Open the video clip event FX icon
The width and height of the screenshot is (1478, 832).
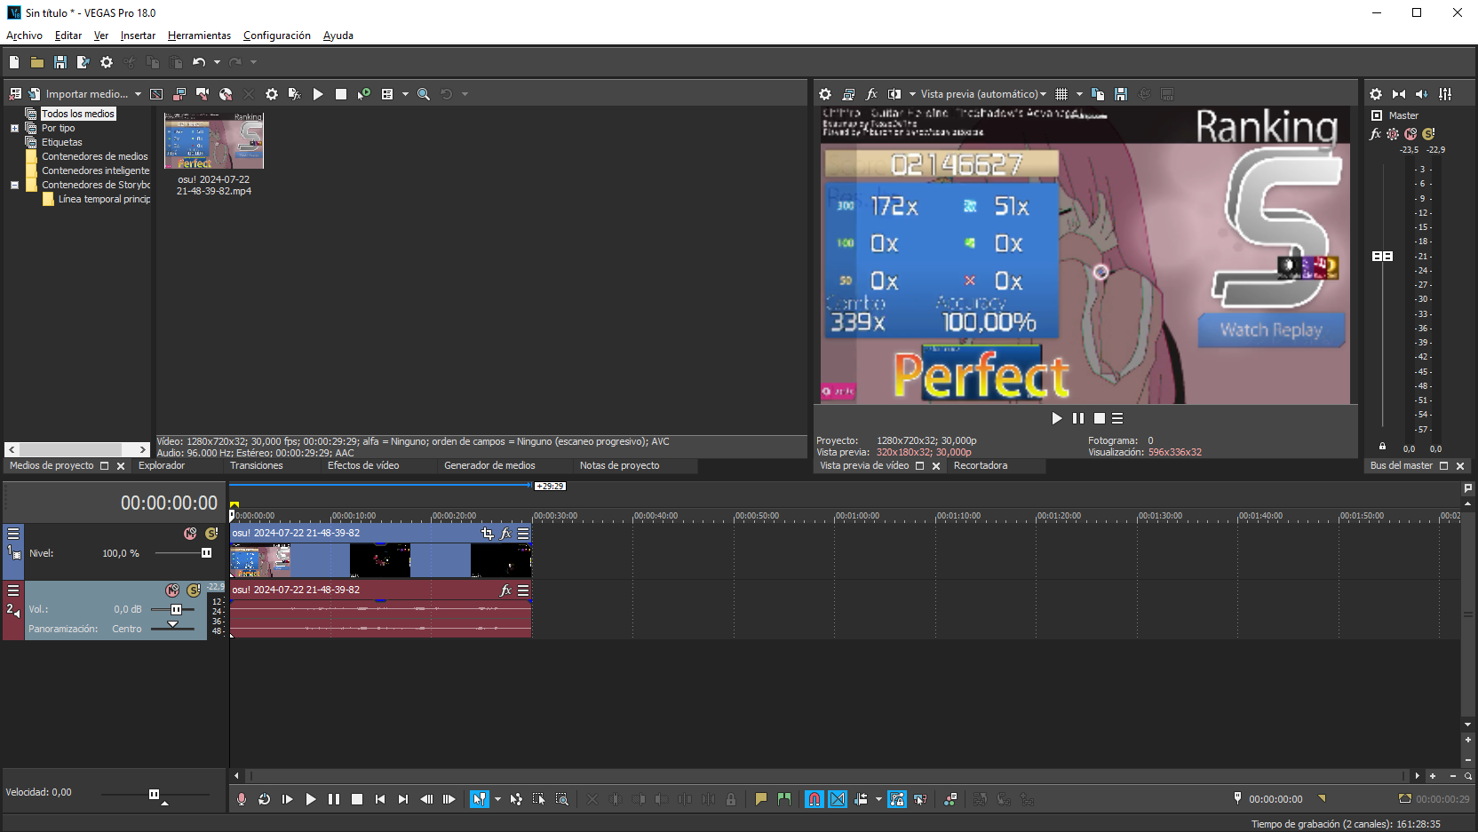(x=505, y=534)
